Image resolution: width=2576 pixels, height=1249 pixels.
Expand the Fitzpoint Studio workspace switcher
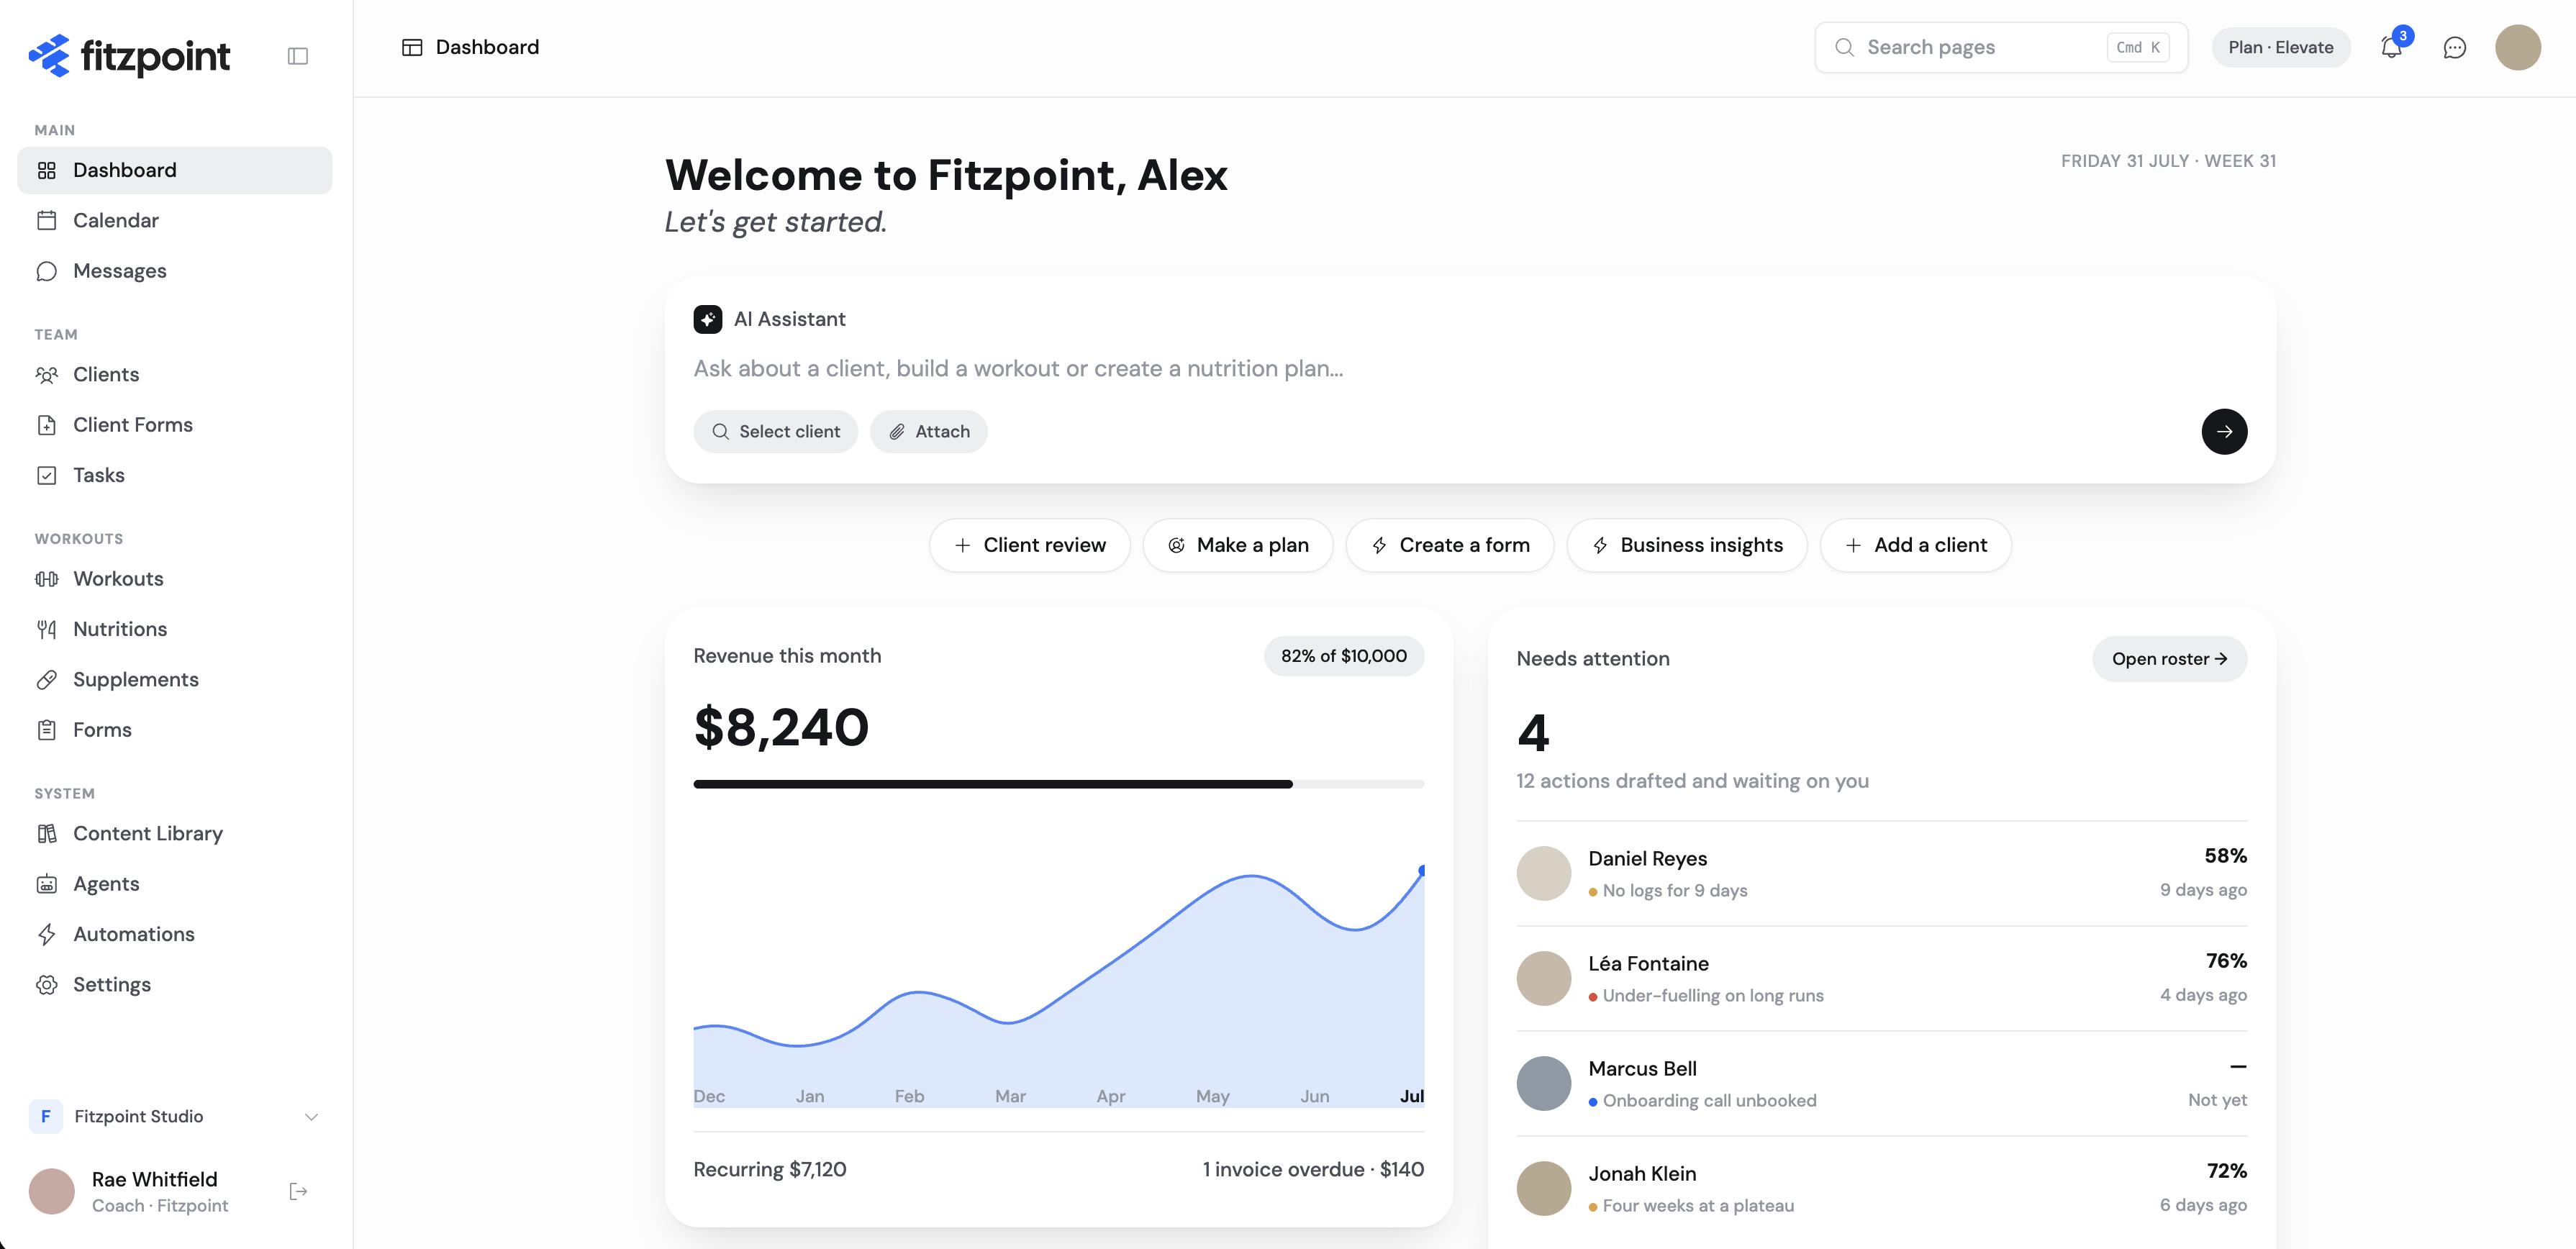(175, 1116)
